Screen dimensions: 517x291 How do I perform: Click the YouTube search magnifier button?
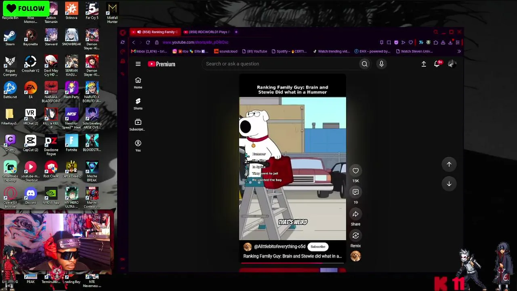coord(364,64)
